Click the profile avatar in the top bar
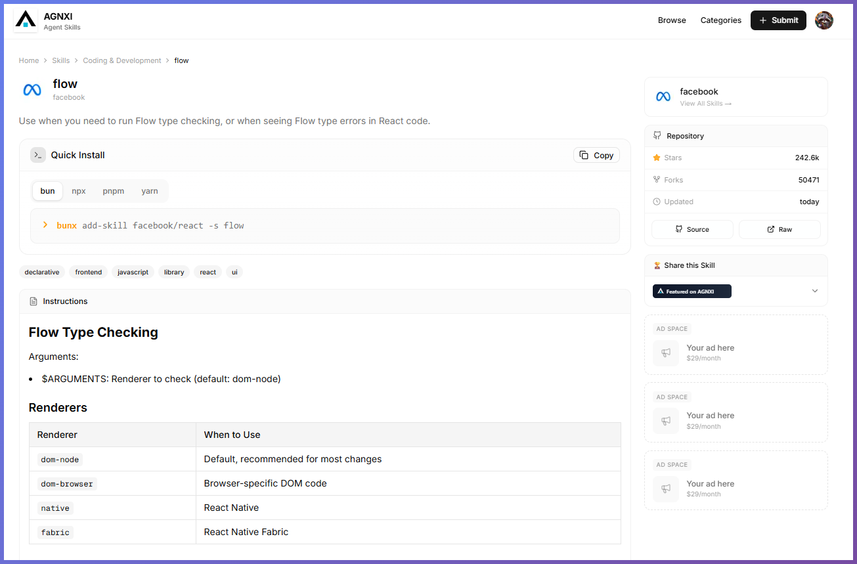Image resolution: width=857 pixels, height=564 pixels. tap(824, 20)
